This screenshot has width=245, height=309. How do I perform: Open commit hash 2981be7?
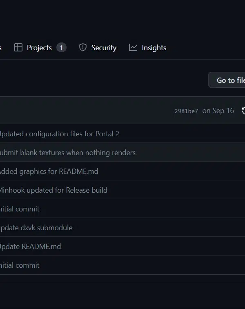[186, 111]
